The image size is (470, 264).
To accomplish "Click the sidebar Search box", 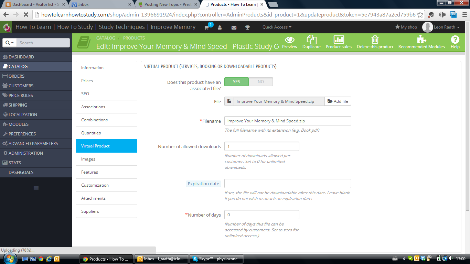I will [43, 43].
